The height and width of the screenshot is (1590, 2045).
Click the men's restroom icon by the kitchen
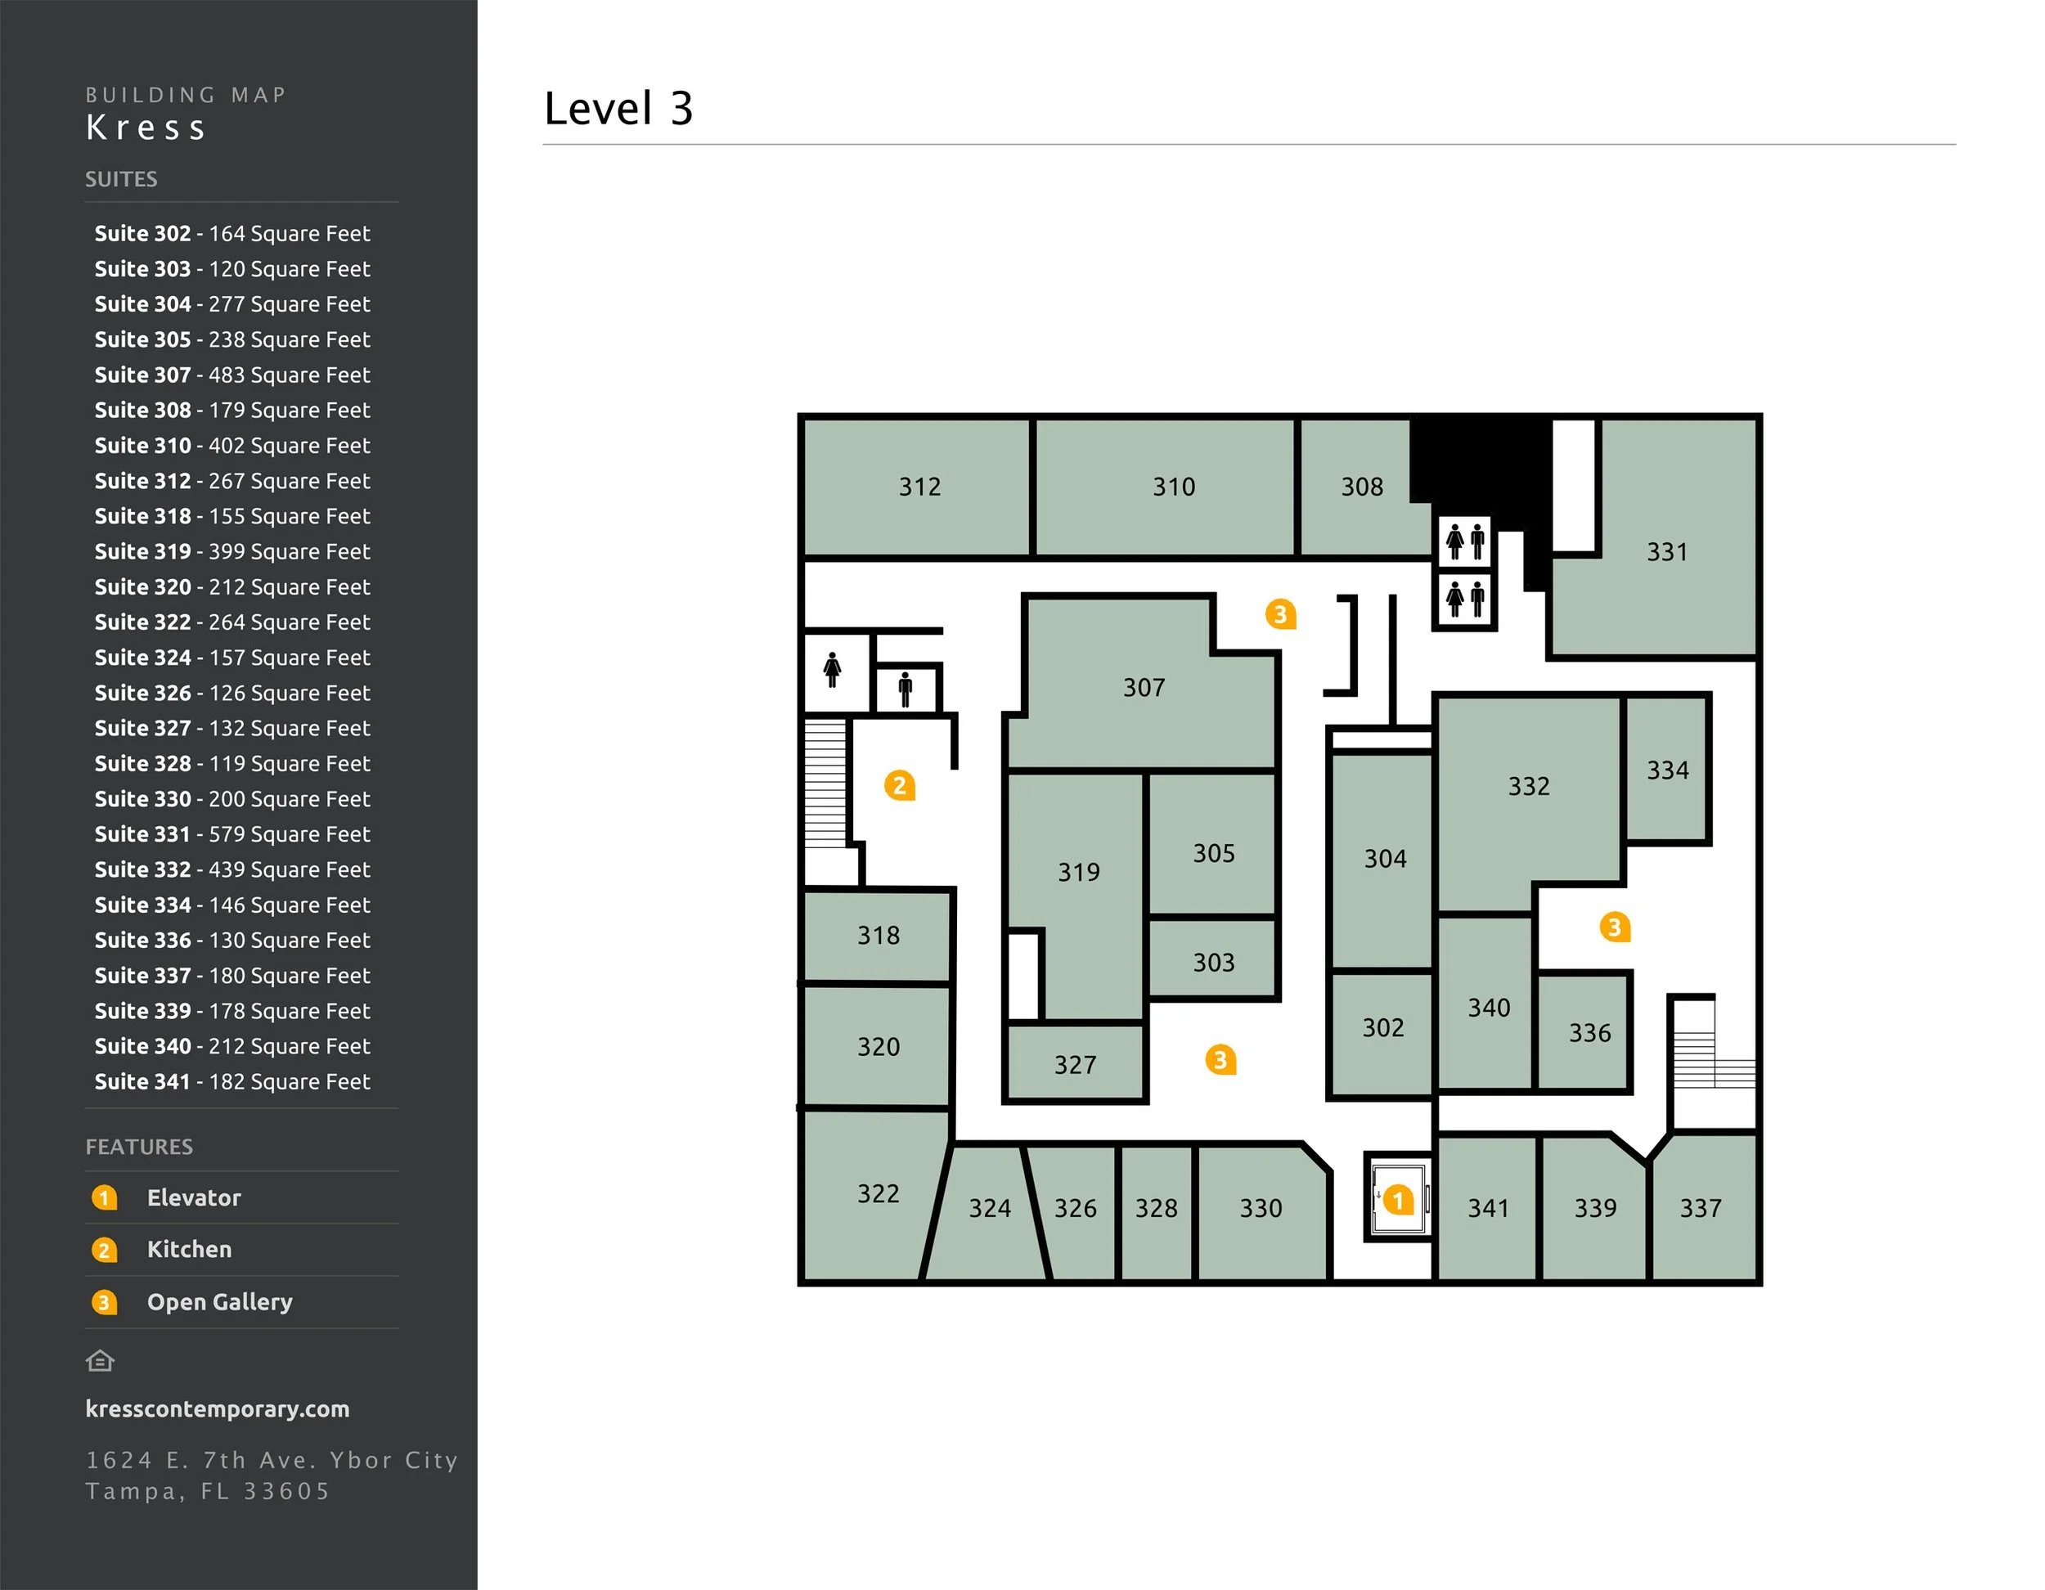tap(905, 689)
